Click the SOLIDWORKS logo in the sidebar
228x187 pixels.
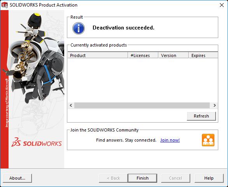click(37, 142)
